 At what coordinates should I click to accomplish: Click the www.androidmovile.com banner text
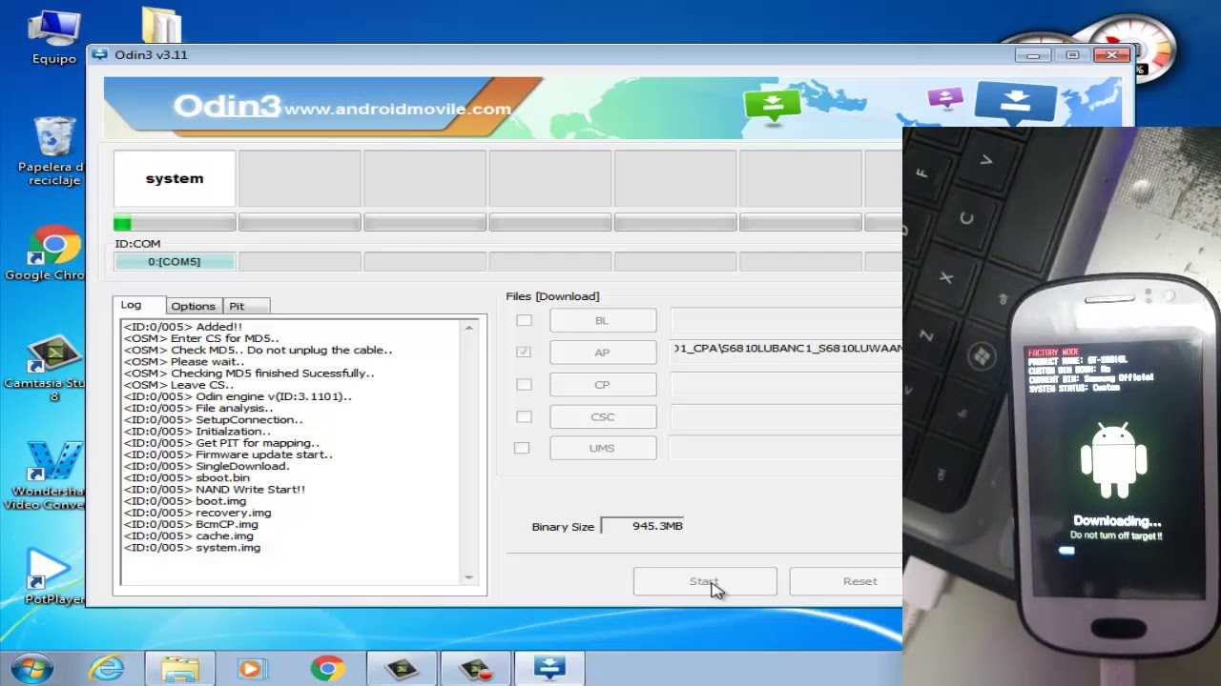397,109
